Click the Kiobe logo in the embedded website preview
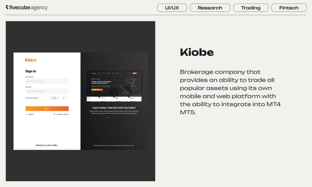The image size is (312, 187). tap(94, 73)
